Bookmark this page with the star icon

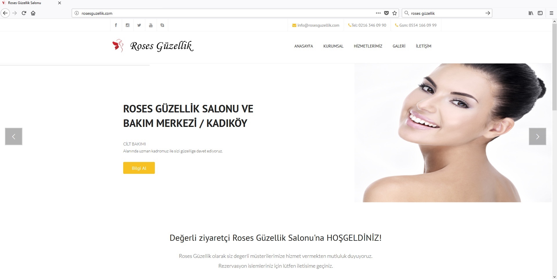pyautogui.click(x=395, y=13)
